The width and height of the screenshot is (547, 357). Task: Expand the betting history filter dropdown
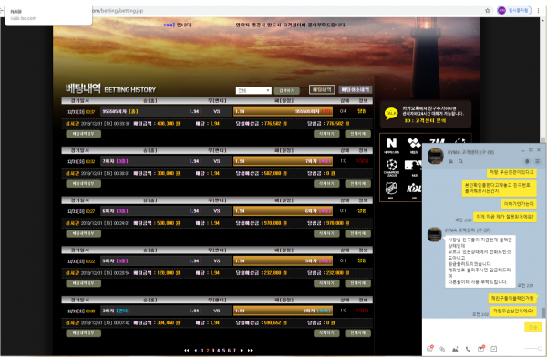[x=253, y=90]
